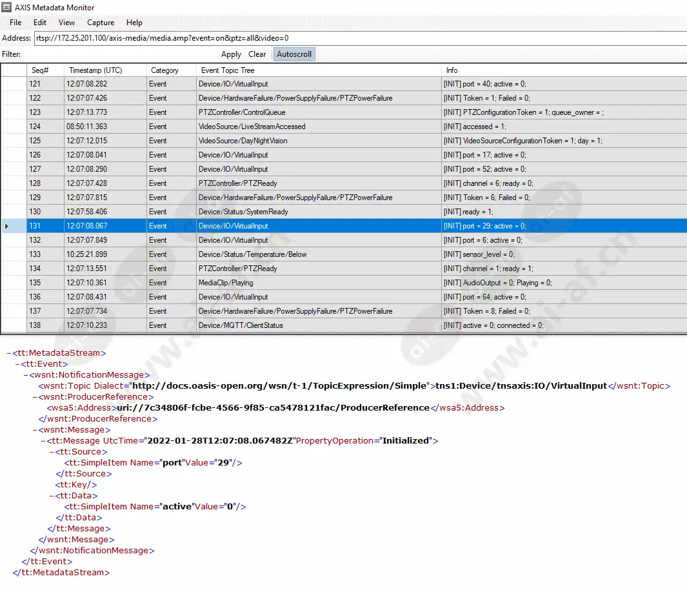Click the AXIS Metadata Monitor title bar icon
Screen dimensions: 687x592
(x=6, y=7)
